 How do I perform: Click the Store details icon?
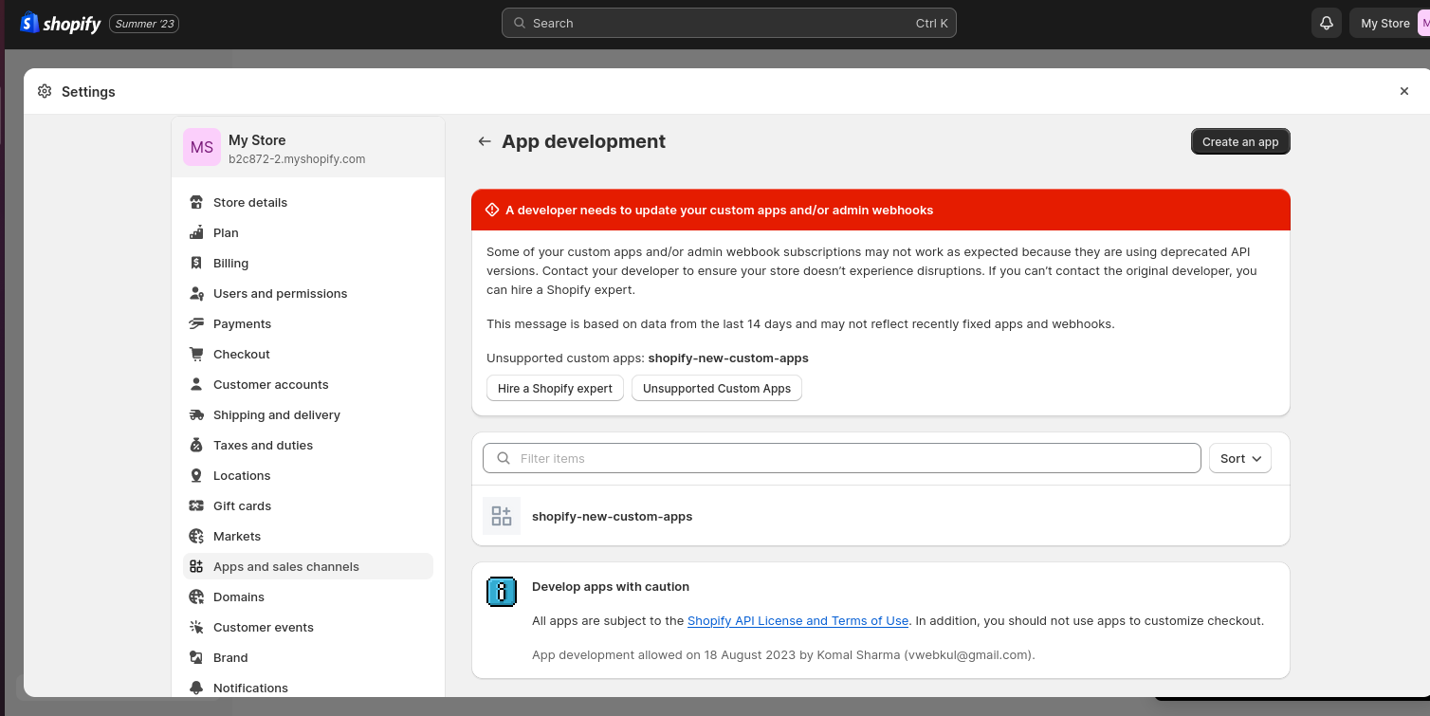196,202
